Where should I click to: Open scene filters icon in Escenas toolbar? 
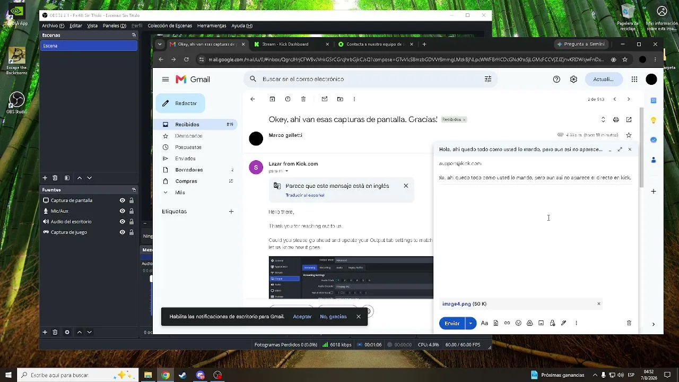point(67,178)
